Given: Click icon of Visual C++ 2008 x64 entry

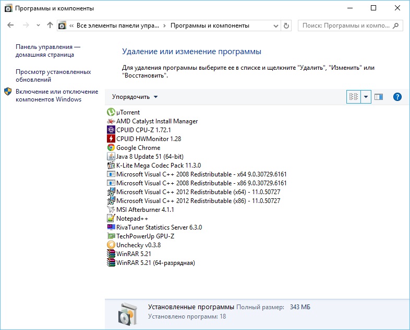Looking at the screenshot, I should (111, 174).
